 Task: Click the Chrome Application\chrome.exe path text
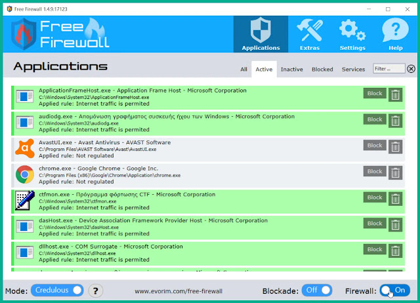tap(110, 175)
